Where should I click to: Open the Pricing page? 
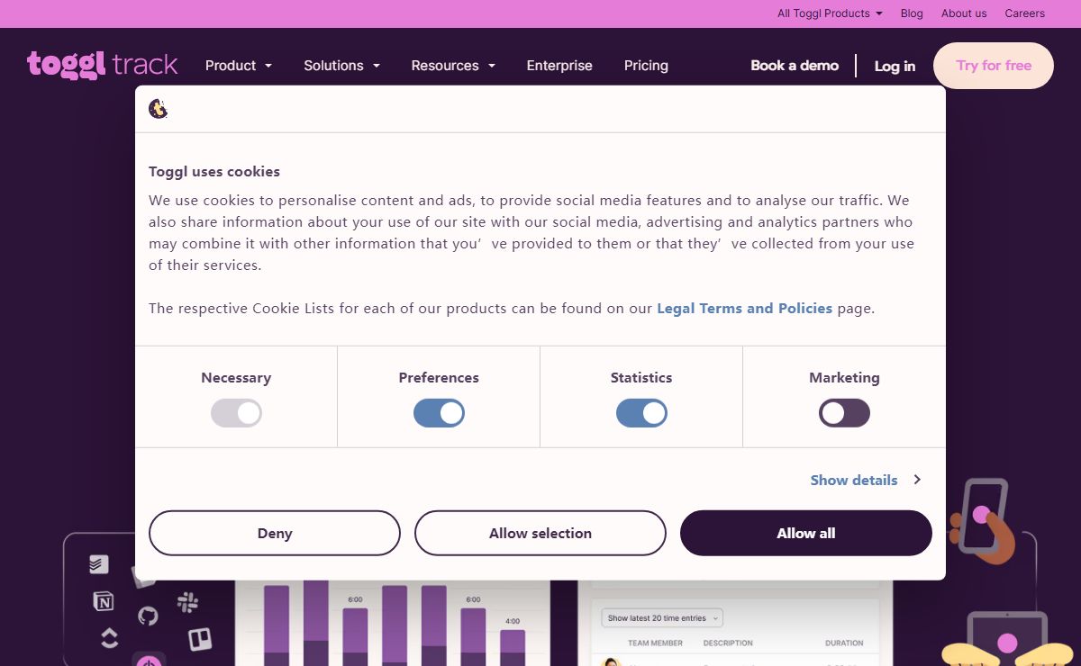(646, 66)
